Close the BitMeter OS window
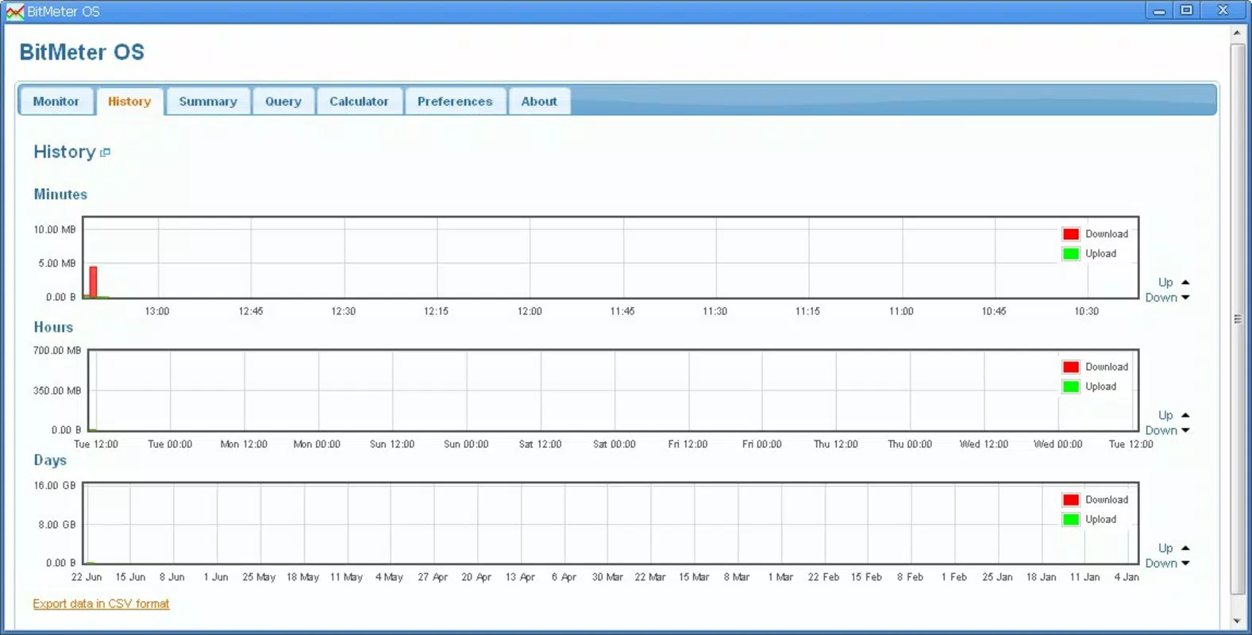The width and height of the screenshot is (1252, 635). click(x=1223, y=11)
